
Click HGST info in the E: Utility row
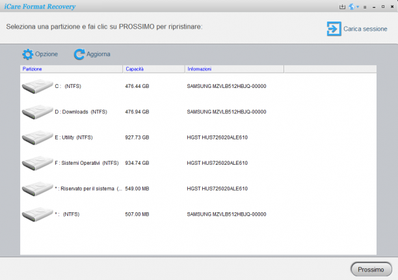(x=217, y=137)
